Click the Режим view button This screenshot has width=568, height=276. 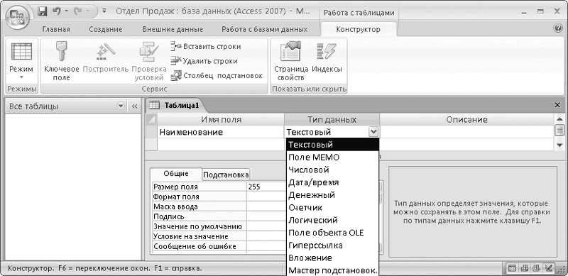(21, 61)
